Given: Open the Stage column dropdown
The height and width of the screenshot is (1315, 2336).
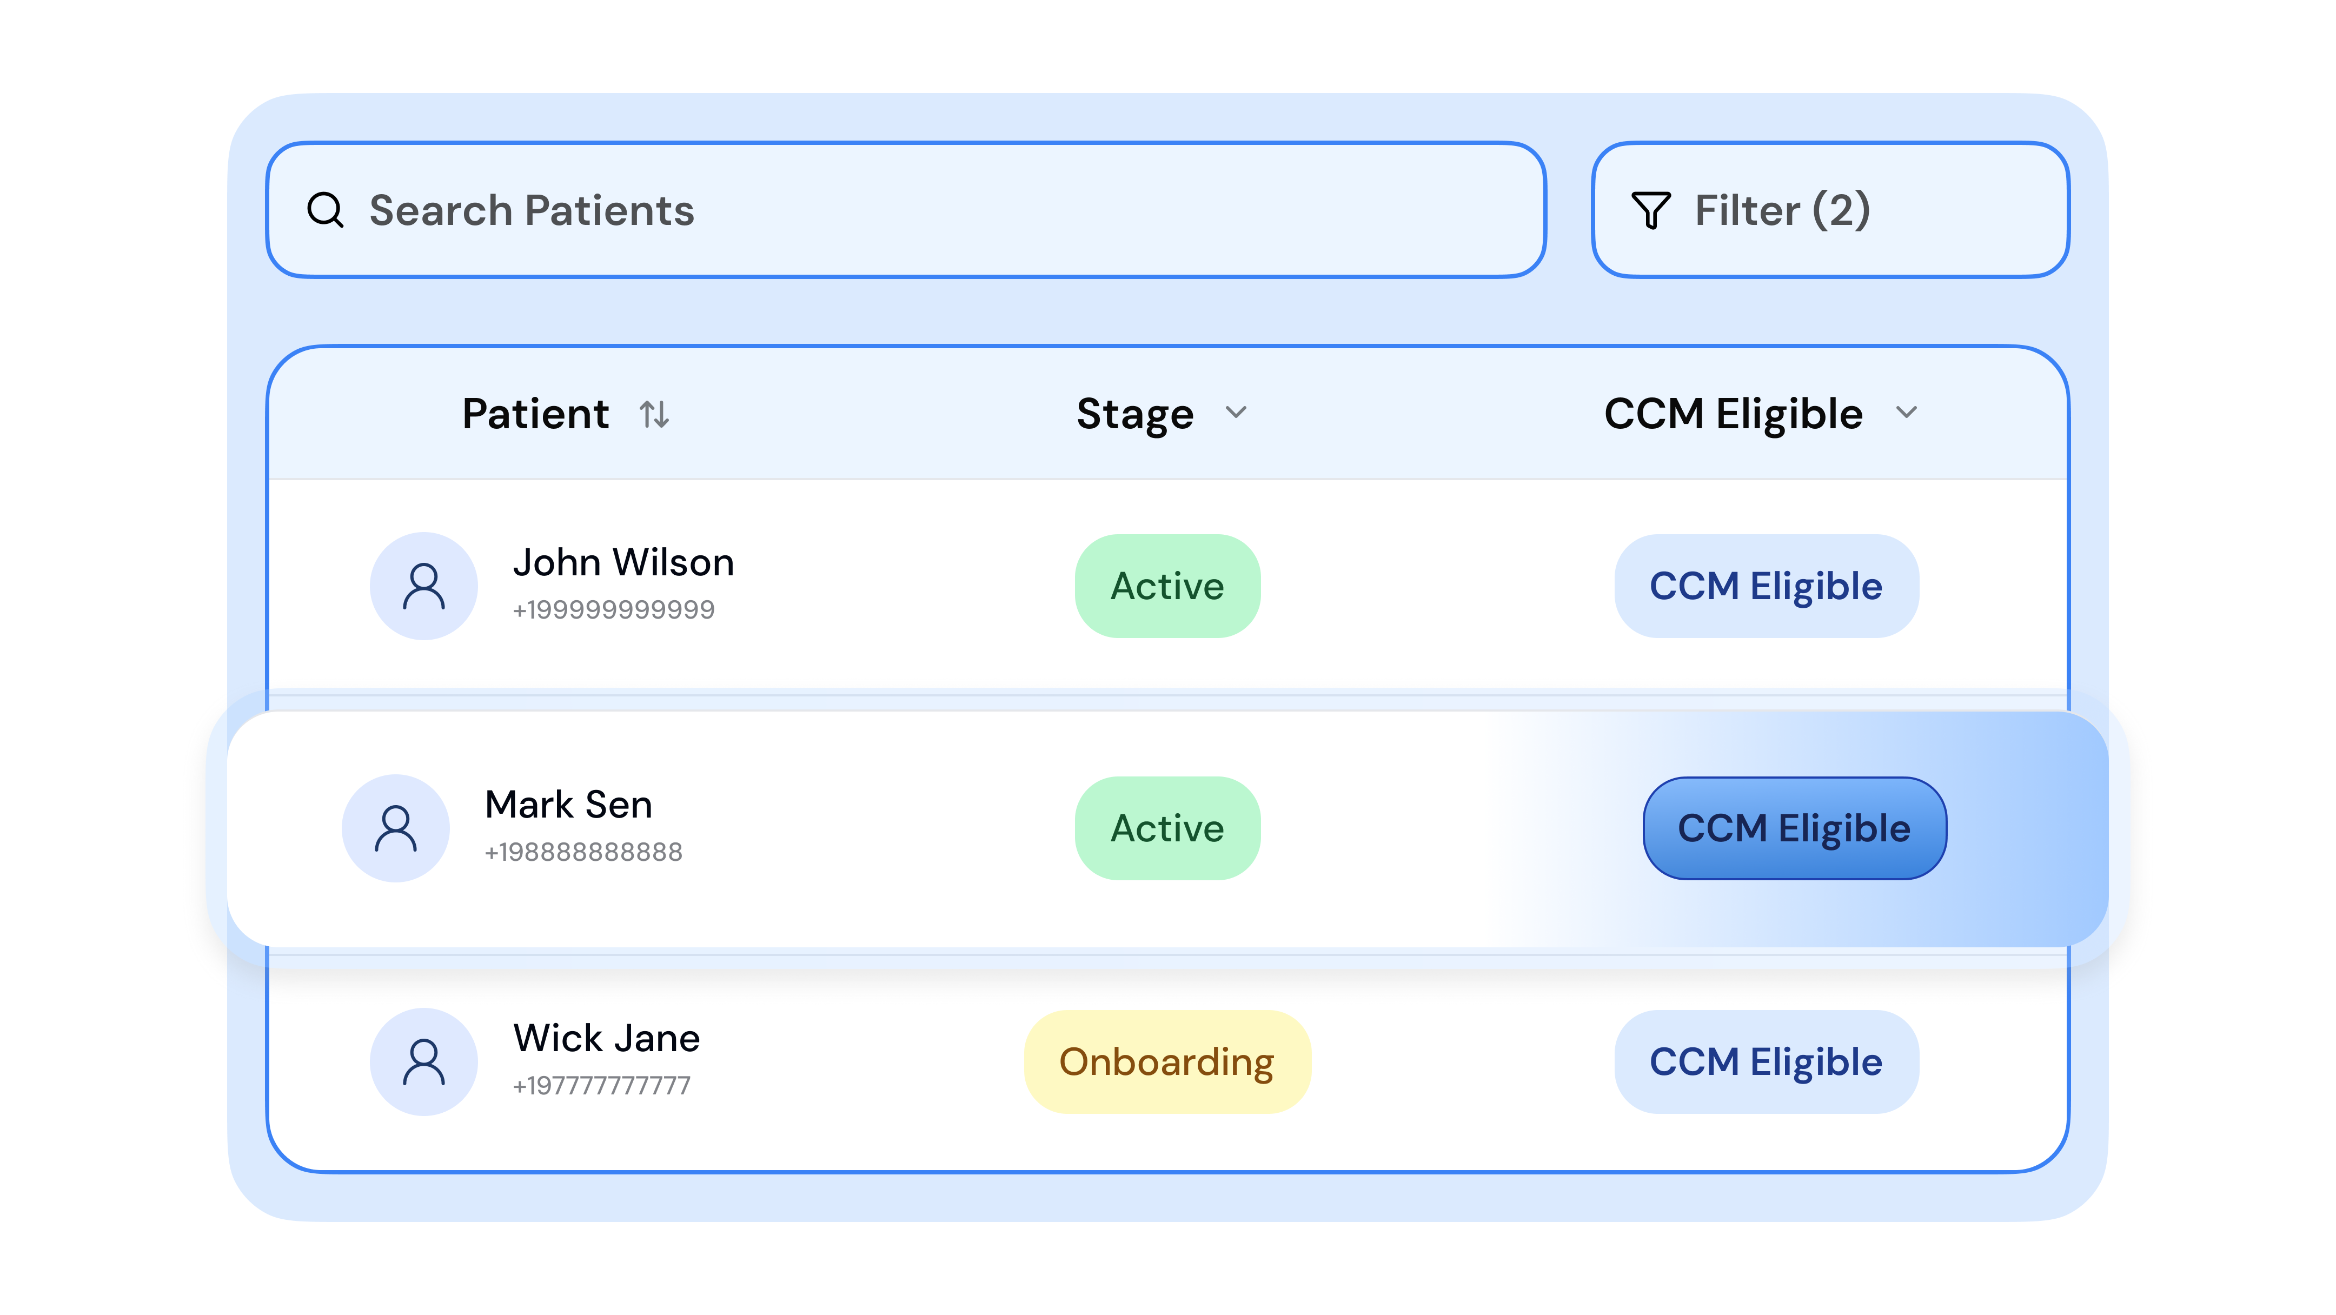Looking at the screenshot, I should pos(1237,414).
